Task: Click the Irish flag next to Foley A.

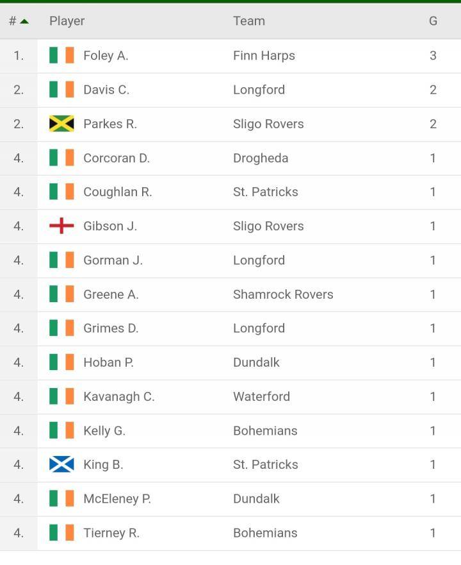Action: pyautogui.click(x=61, y=56)
